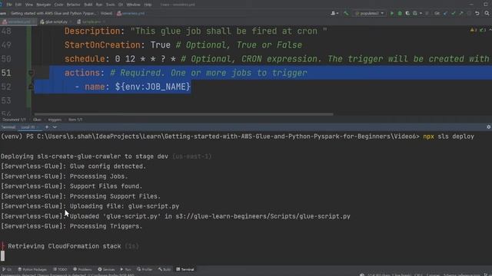
Task: Open the Refactor menu
Action: click(74, 5)
